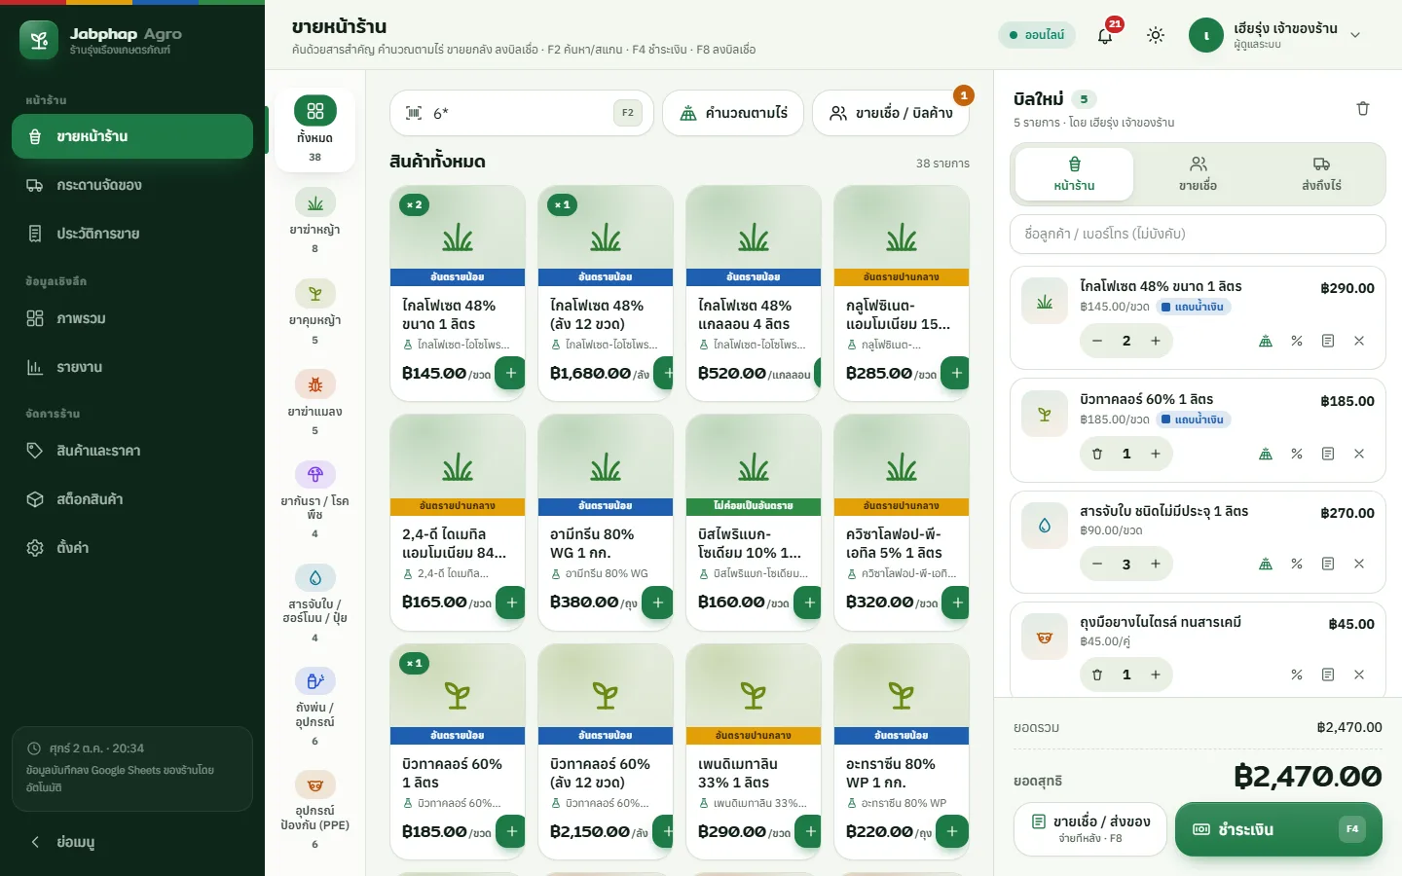
Task: Apply percent discount to บิวทาคลอร์ 60% bill line
Action: click(x=1297, y=454)
